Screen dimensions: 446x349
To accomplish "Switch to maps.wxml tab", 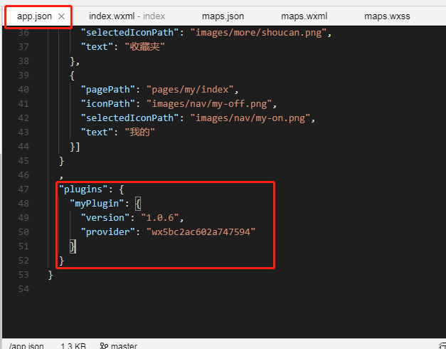I will coord(304,16).
